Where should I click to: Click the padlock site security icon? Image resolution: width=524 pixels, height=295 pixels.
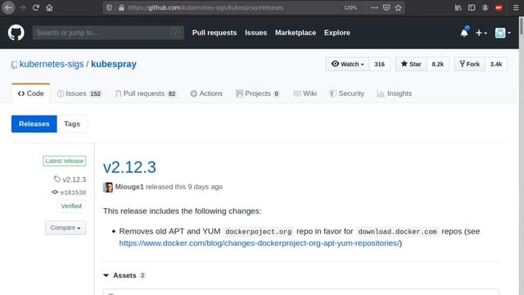(x=121, y=7)
